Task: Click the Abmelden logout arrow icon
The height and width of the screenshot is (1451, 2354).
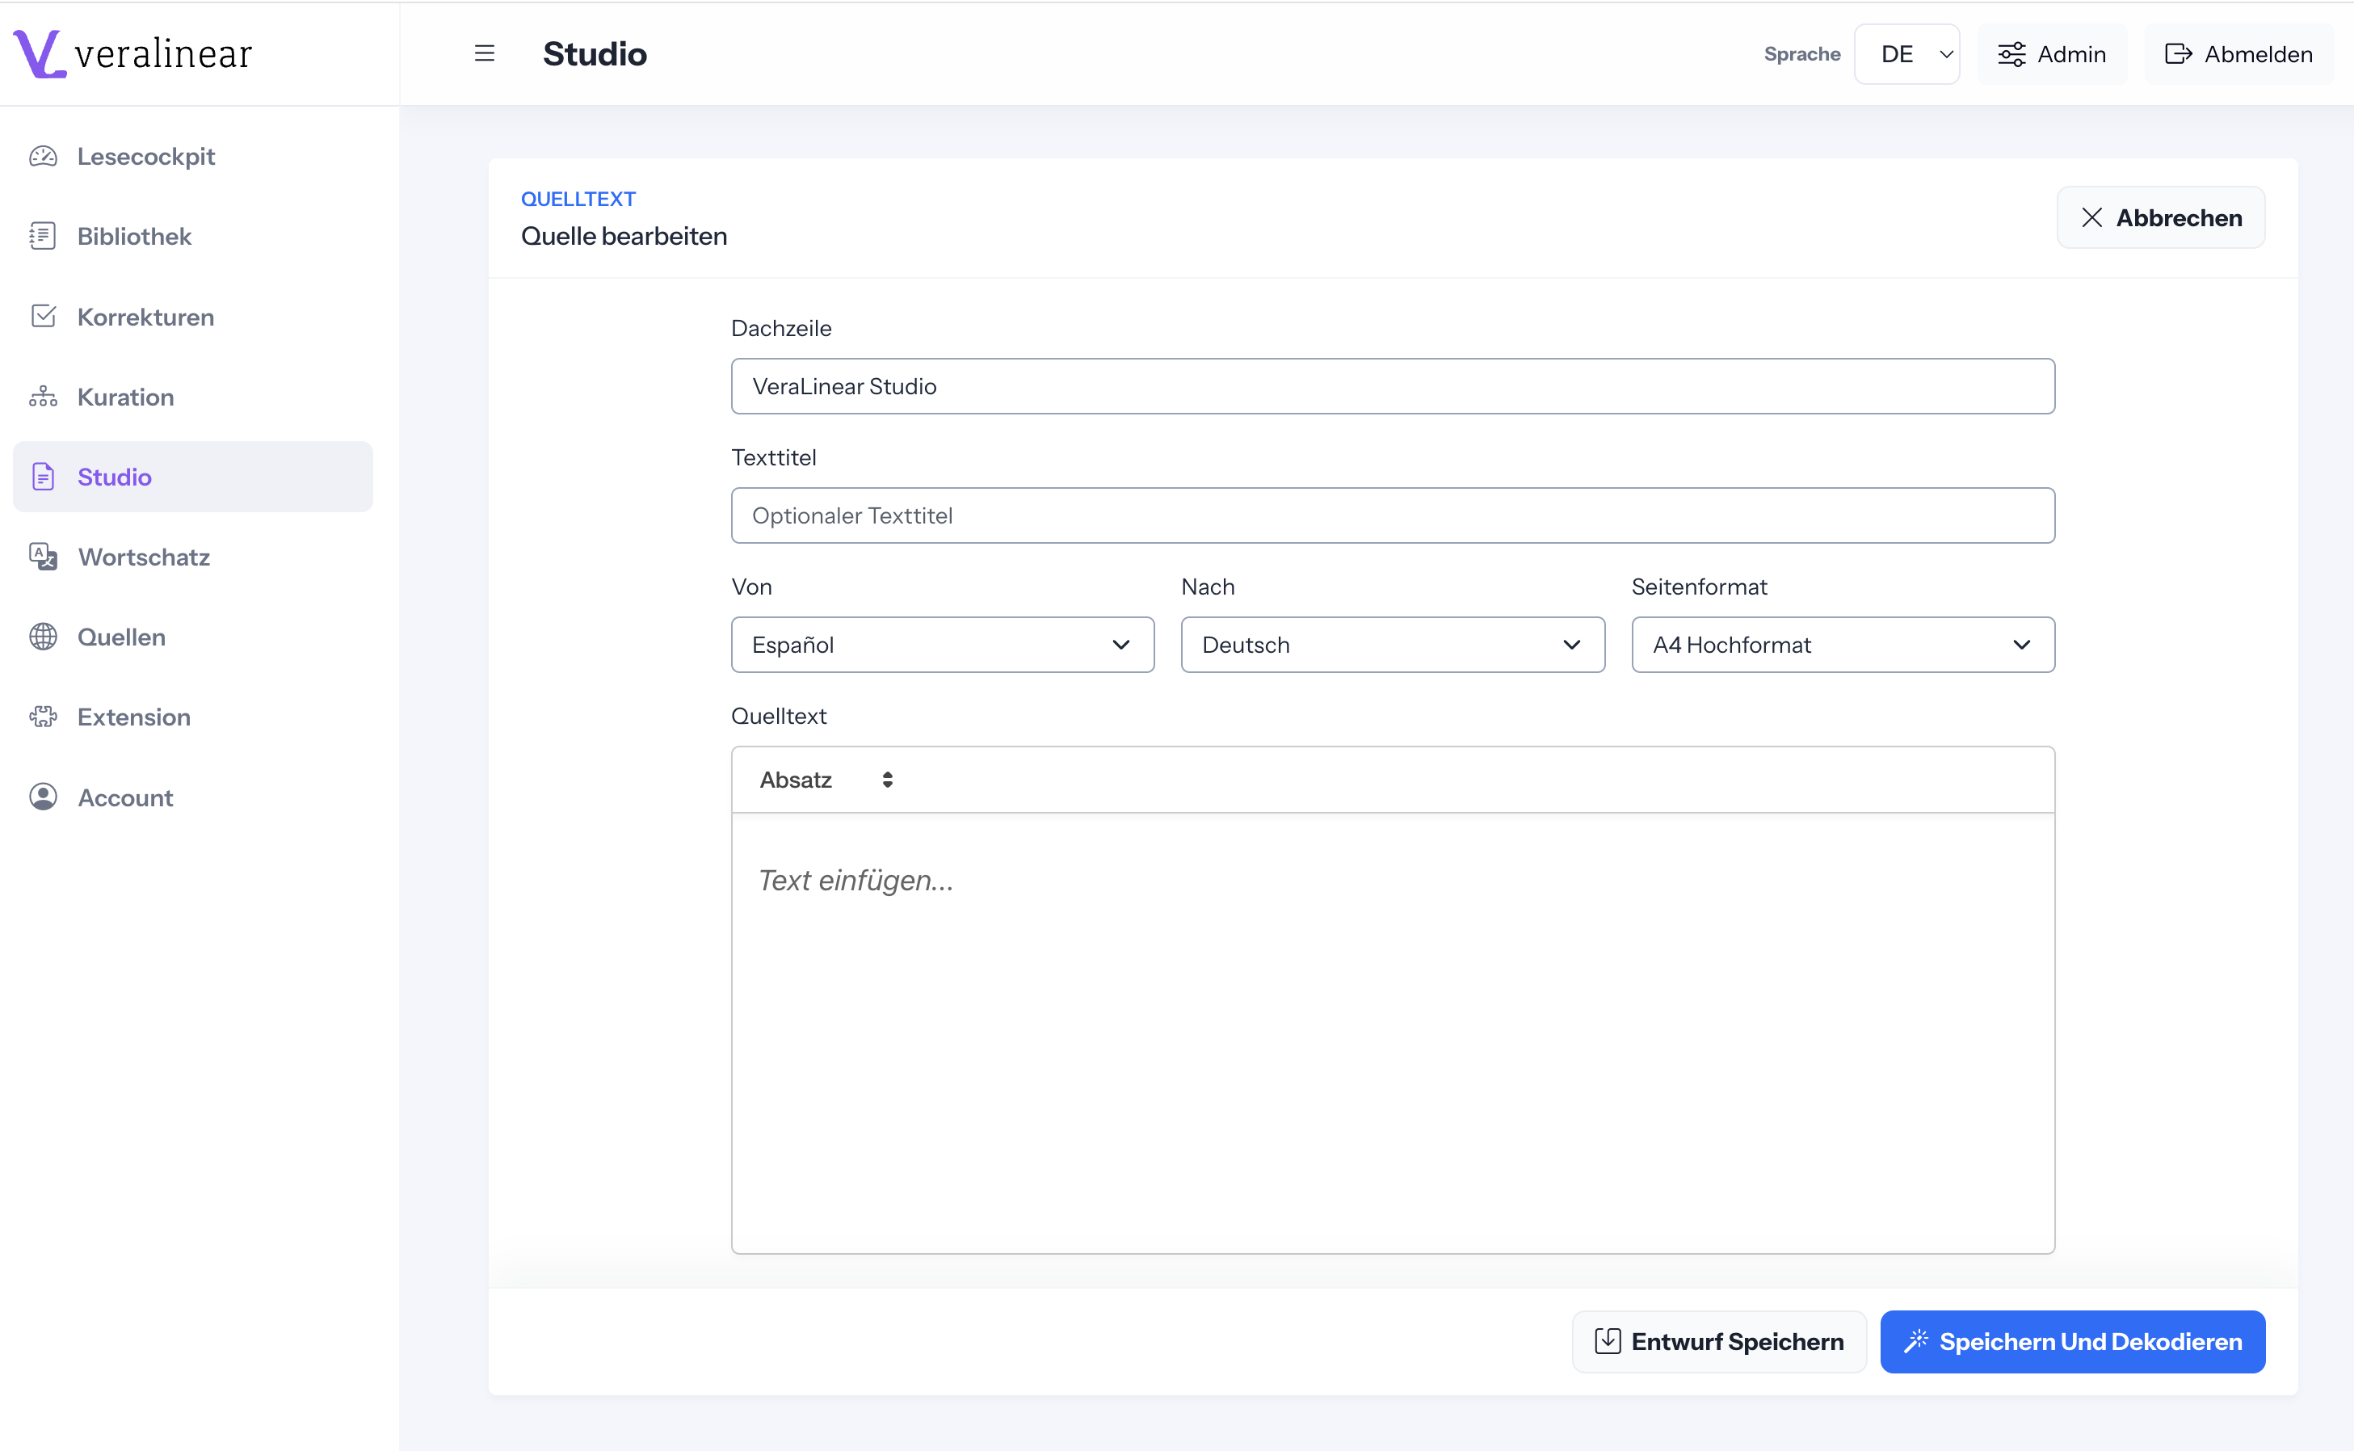Action: 2179,54
